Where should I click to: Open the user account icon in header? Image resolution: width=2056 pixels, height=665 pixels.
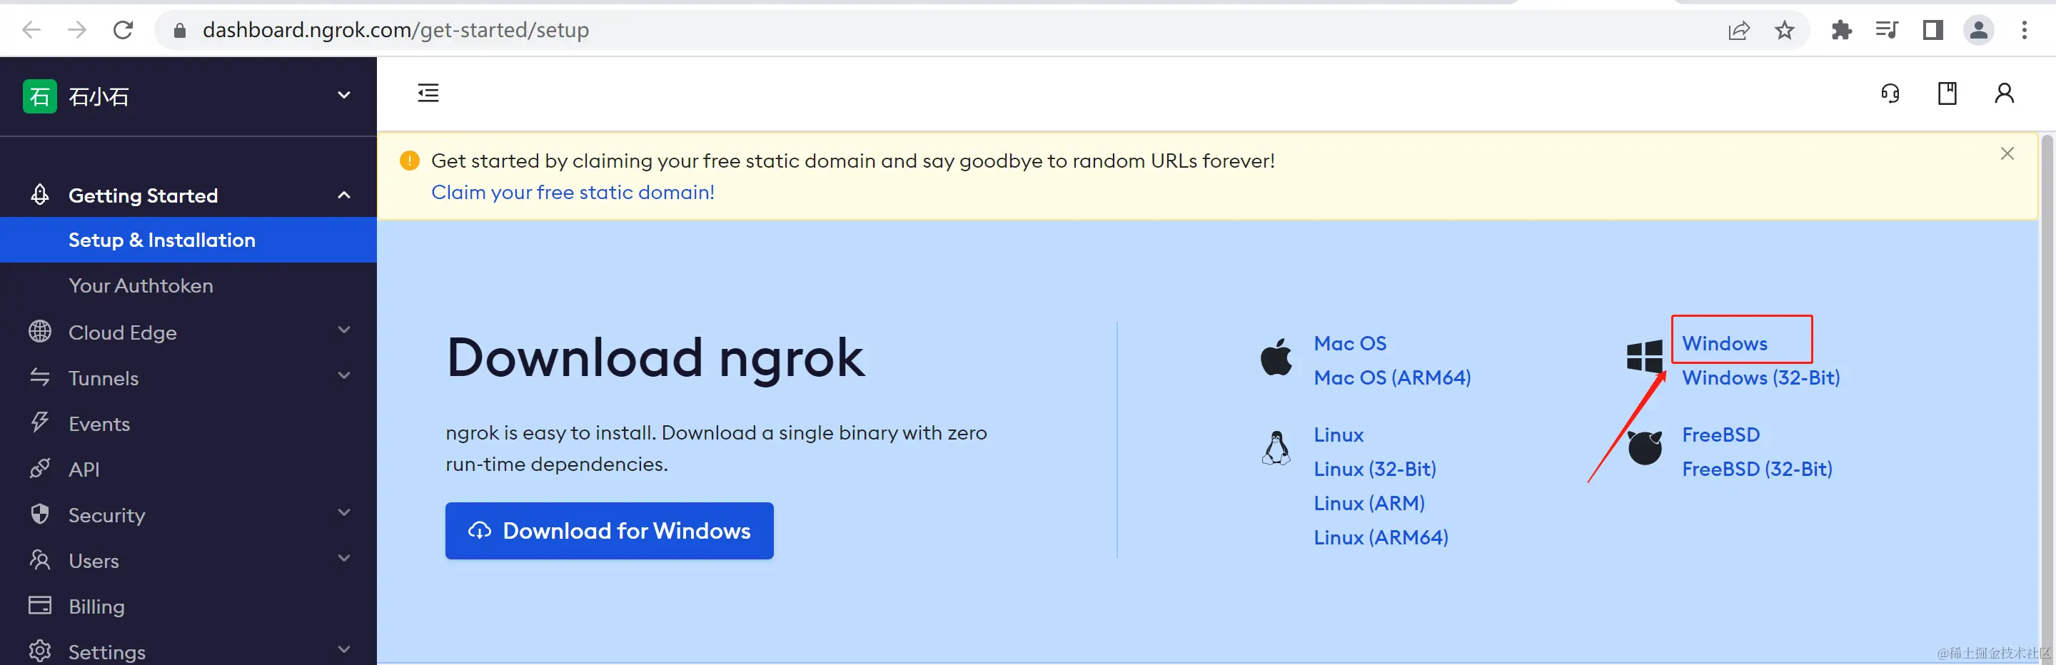[2004, 93]
